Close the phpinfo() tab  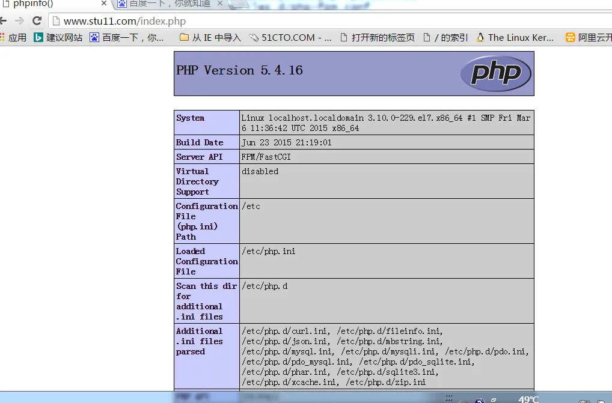click(x=104, y=4)
